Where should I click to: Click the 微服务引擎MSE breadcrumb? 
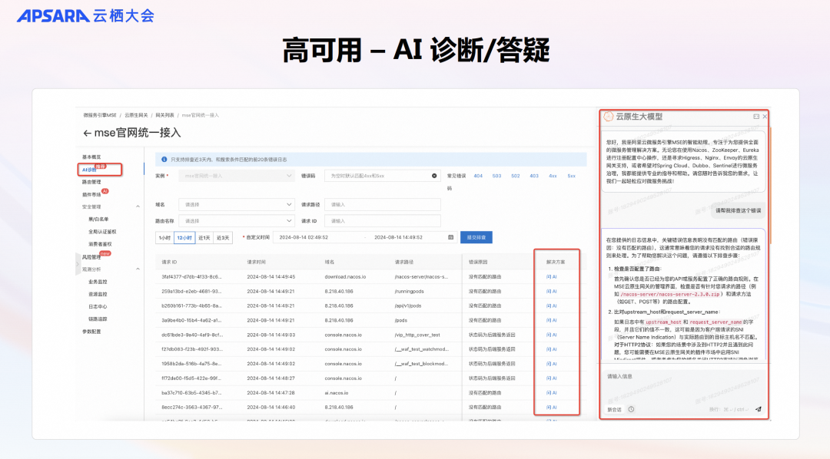[99, 115]
